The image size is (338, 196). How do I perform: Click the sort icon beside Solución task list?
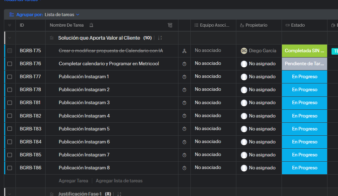tap(160, 38)
